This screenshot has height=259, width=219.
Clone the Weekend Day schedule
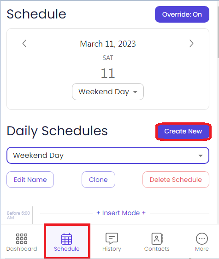(98, 180)
